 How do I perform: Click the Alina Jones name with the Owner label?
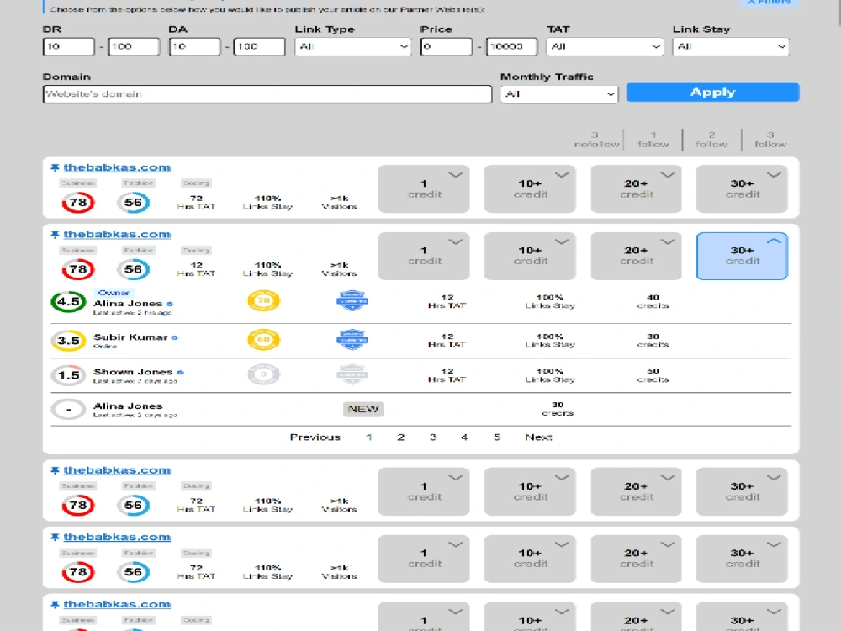click(128, 304)
